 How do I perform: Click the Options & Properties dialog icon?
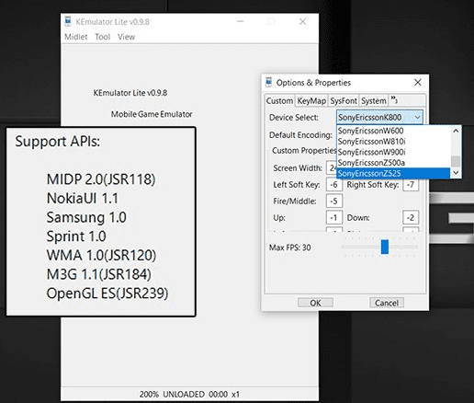click(x=269, y=82)
